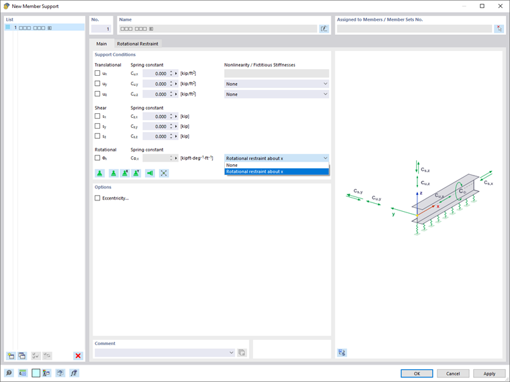Confirm with the OK button

417,373
